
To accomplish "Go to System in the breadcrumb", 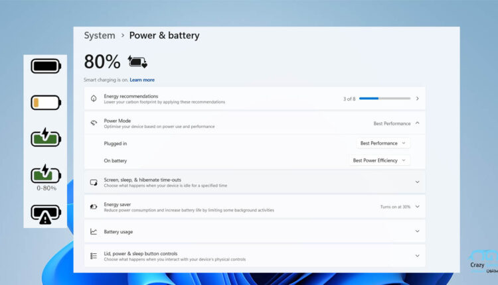I will coord(99,36).
